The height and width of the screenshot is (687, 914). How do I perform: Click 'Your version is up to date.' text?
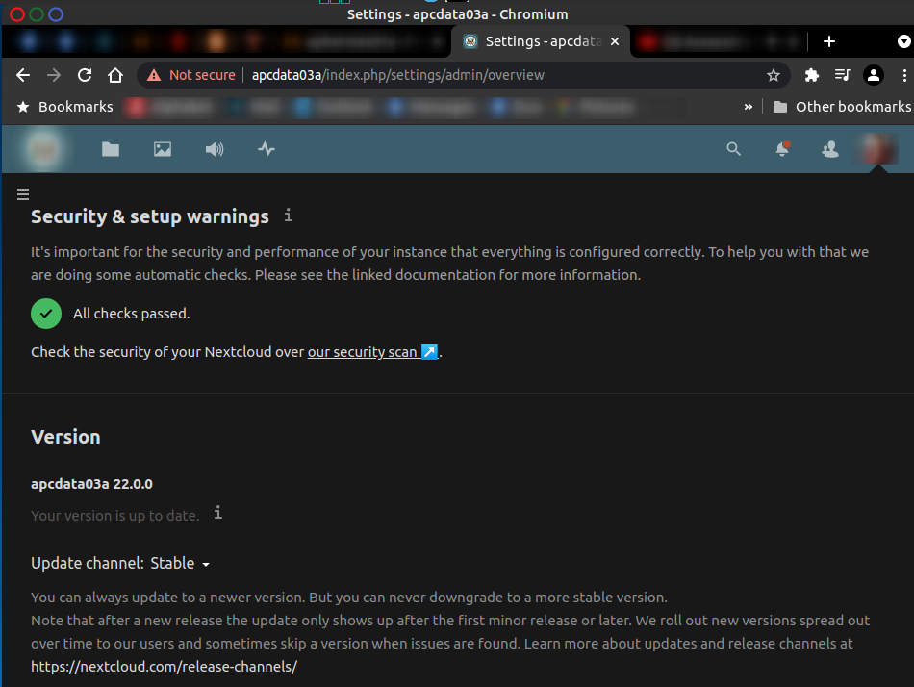point(114,516)
